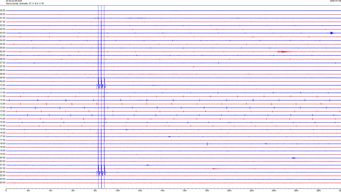
Task: Click the red event on 21:30 trace
Action: pyautogui.click(x=215, y=169)
